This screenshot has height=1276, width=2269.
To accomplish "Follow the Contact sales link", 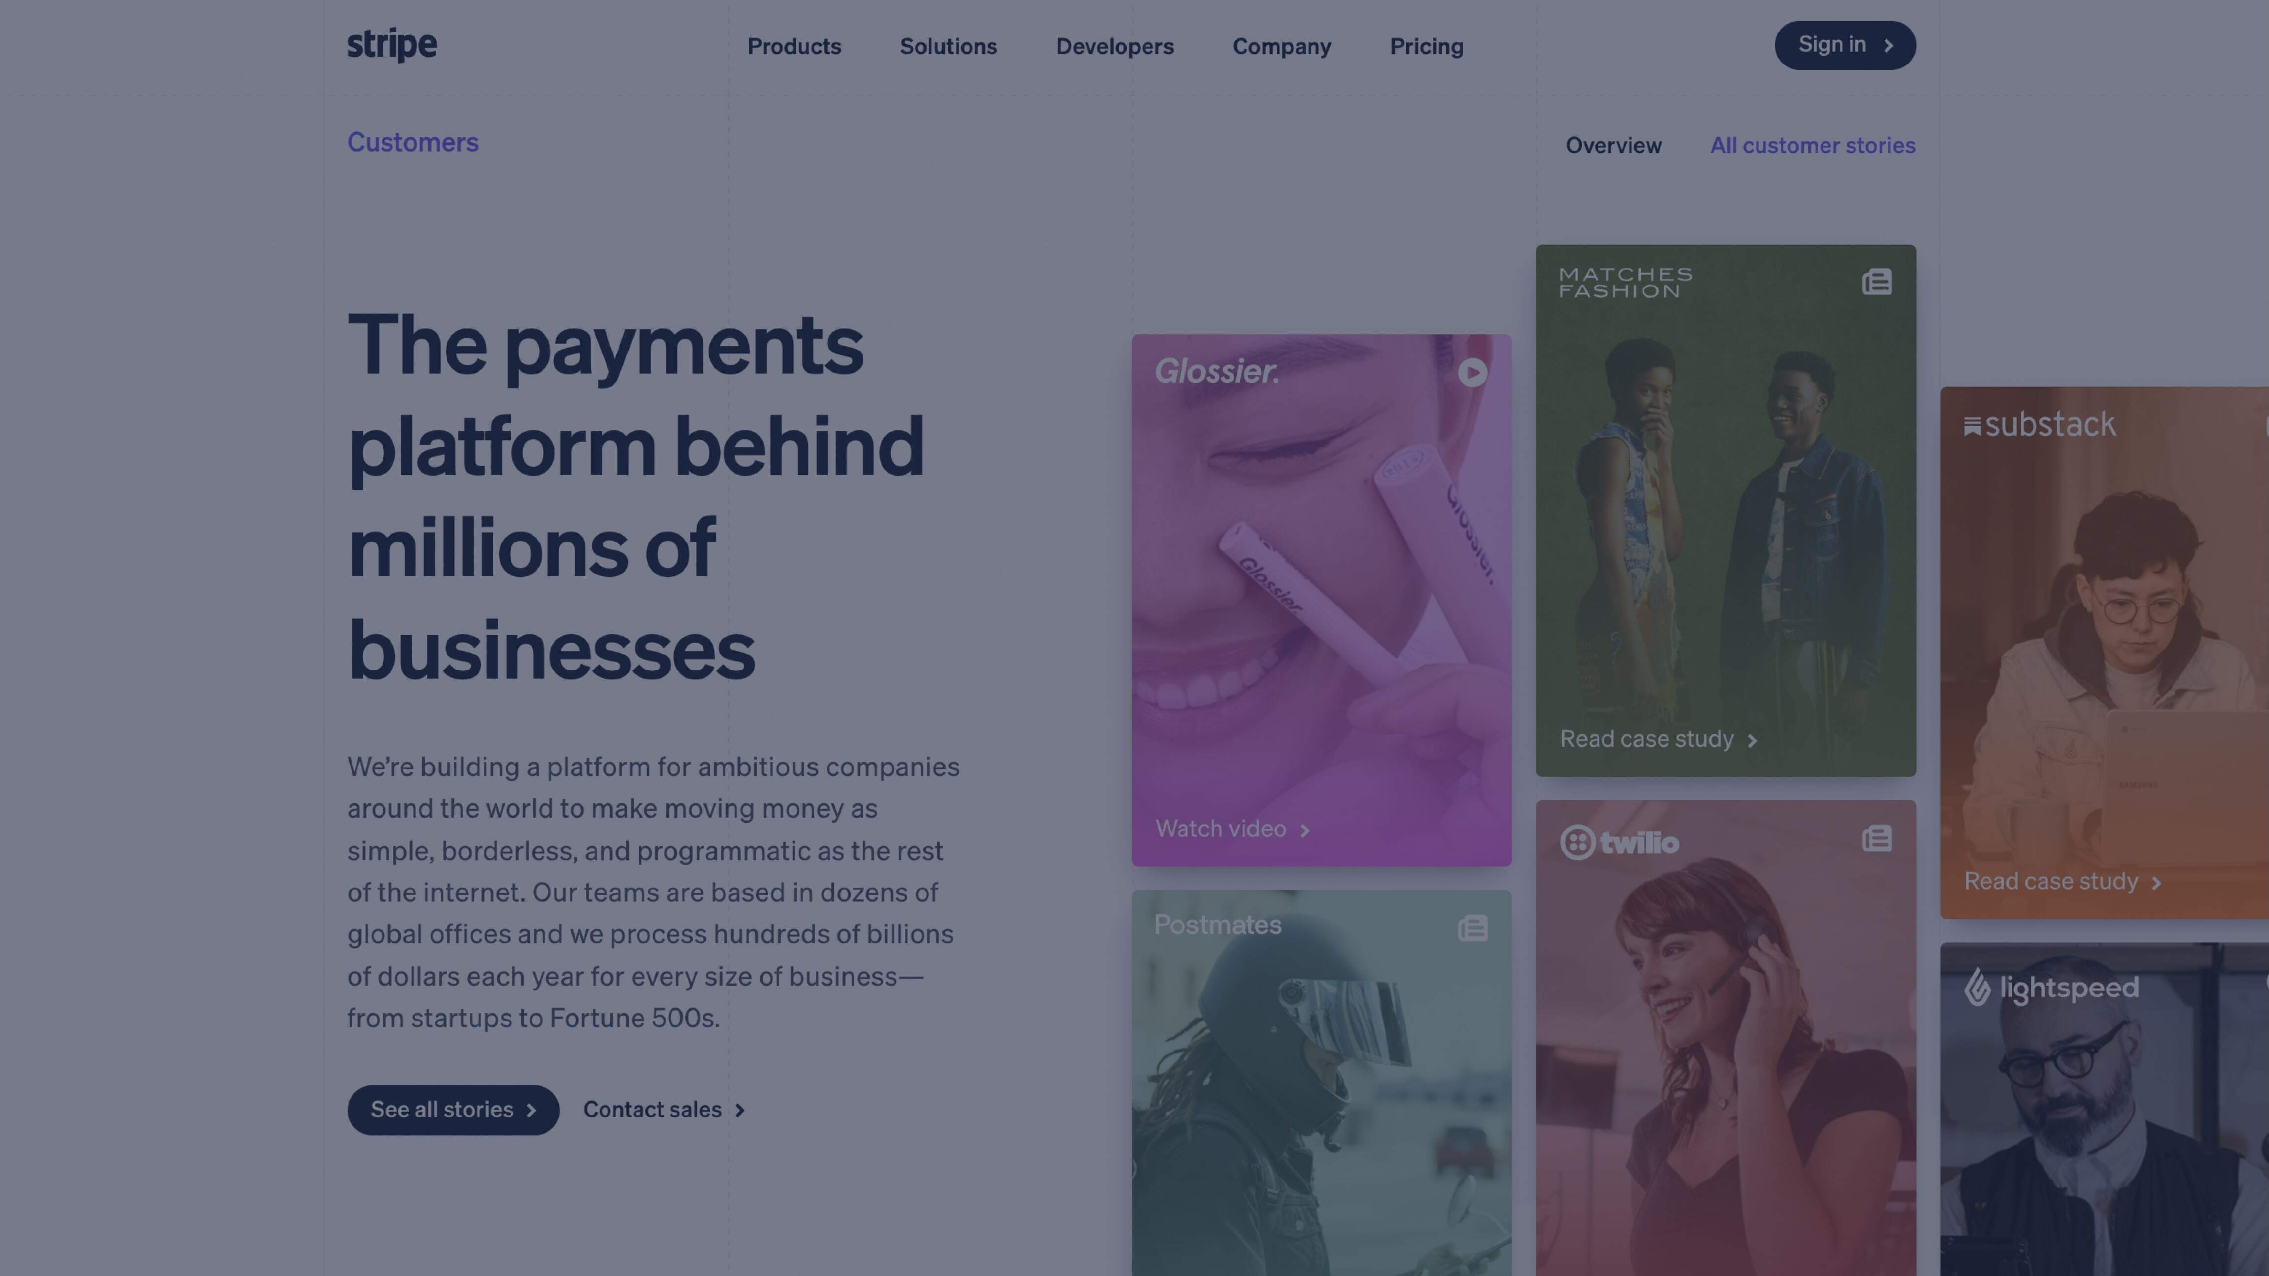I will [664, 1110].
